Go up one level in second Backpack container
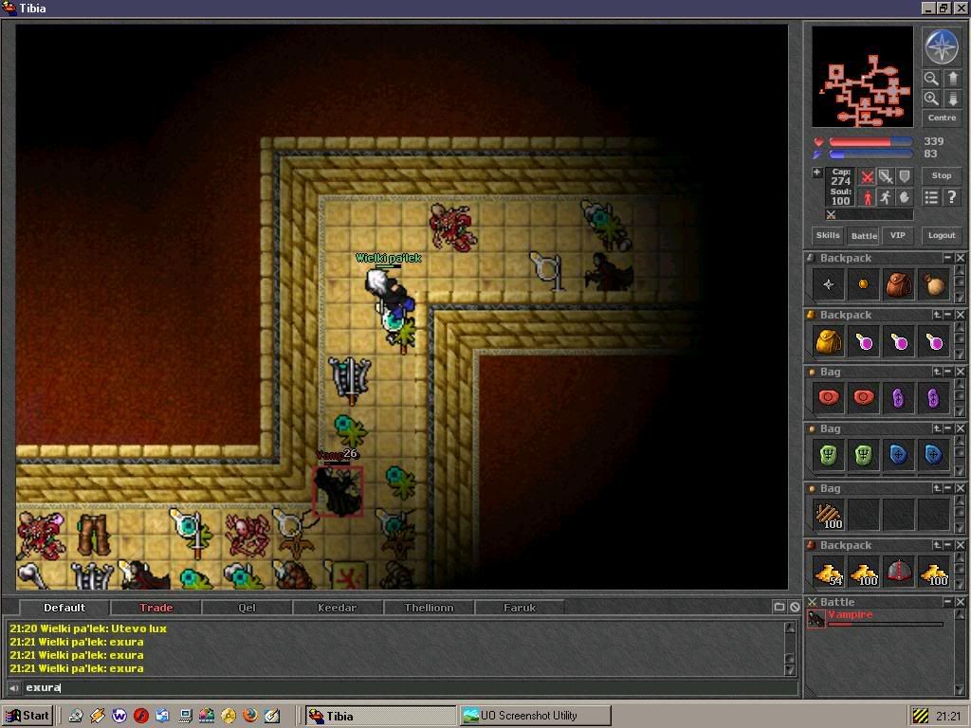The image size is (971, 728). [937, 315]
